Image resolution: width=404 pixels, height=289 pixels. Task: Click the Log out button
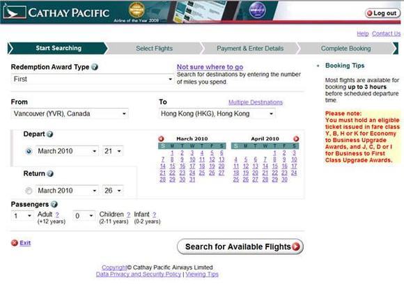point(382,13)
